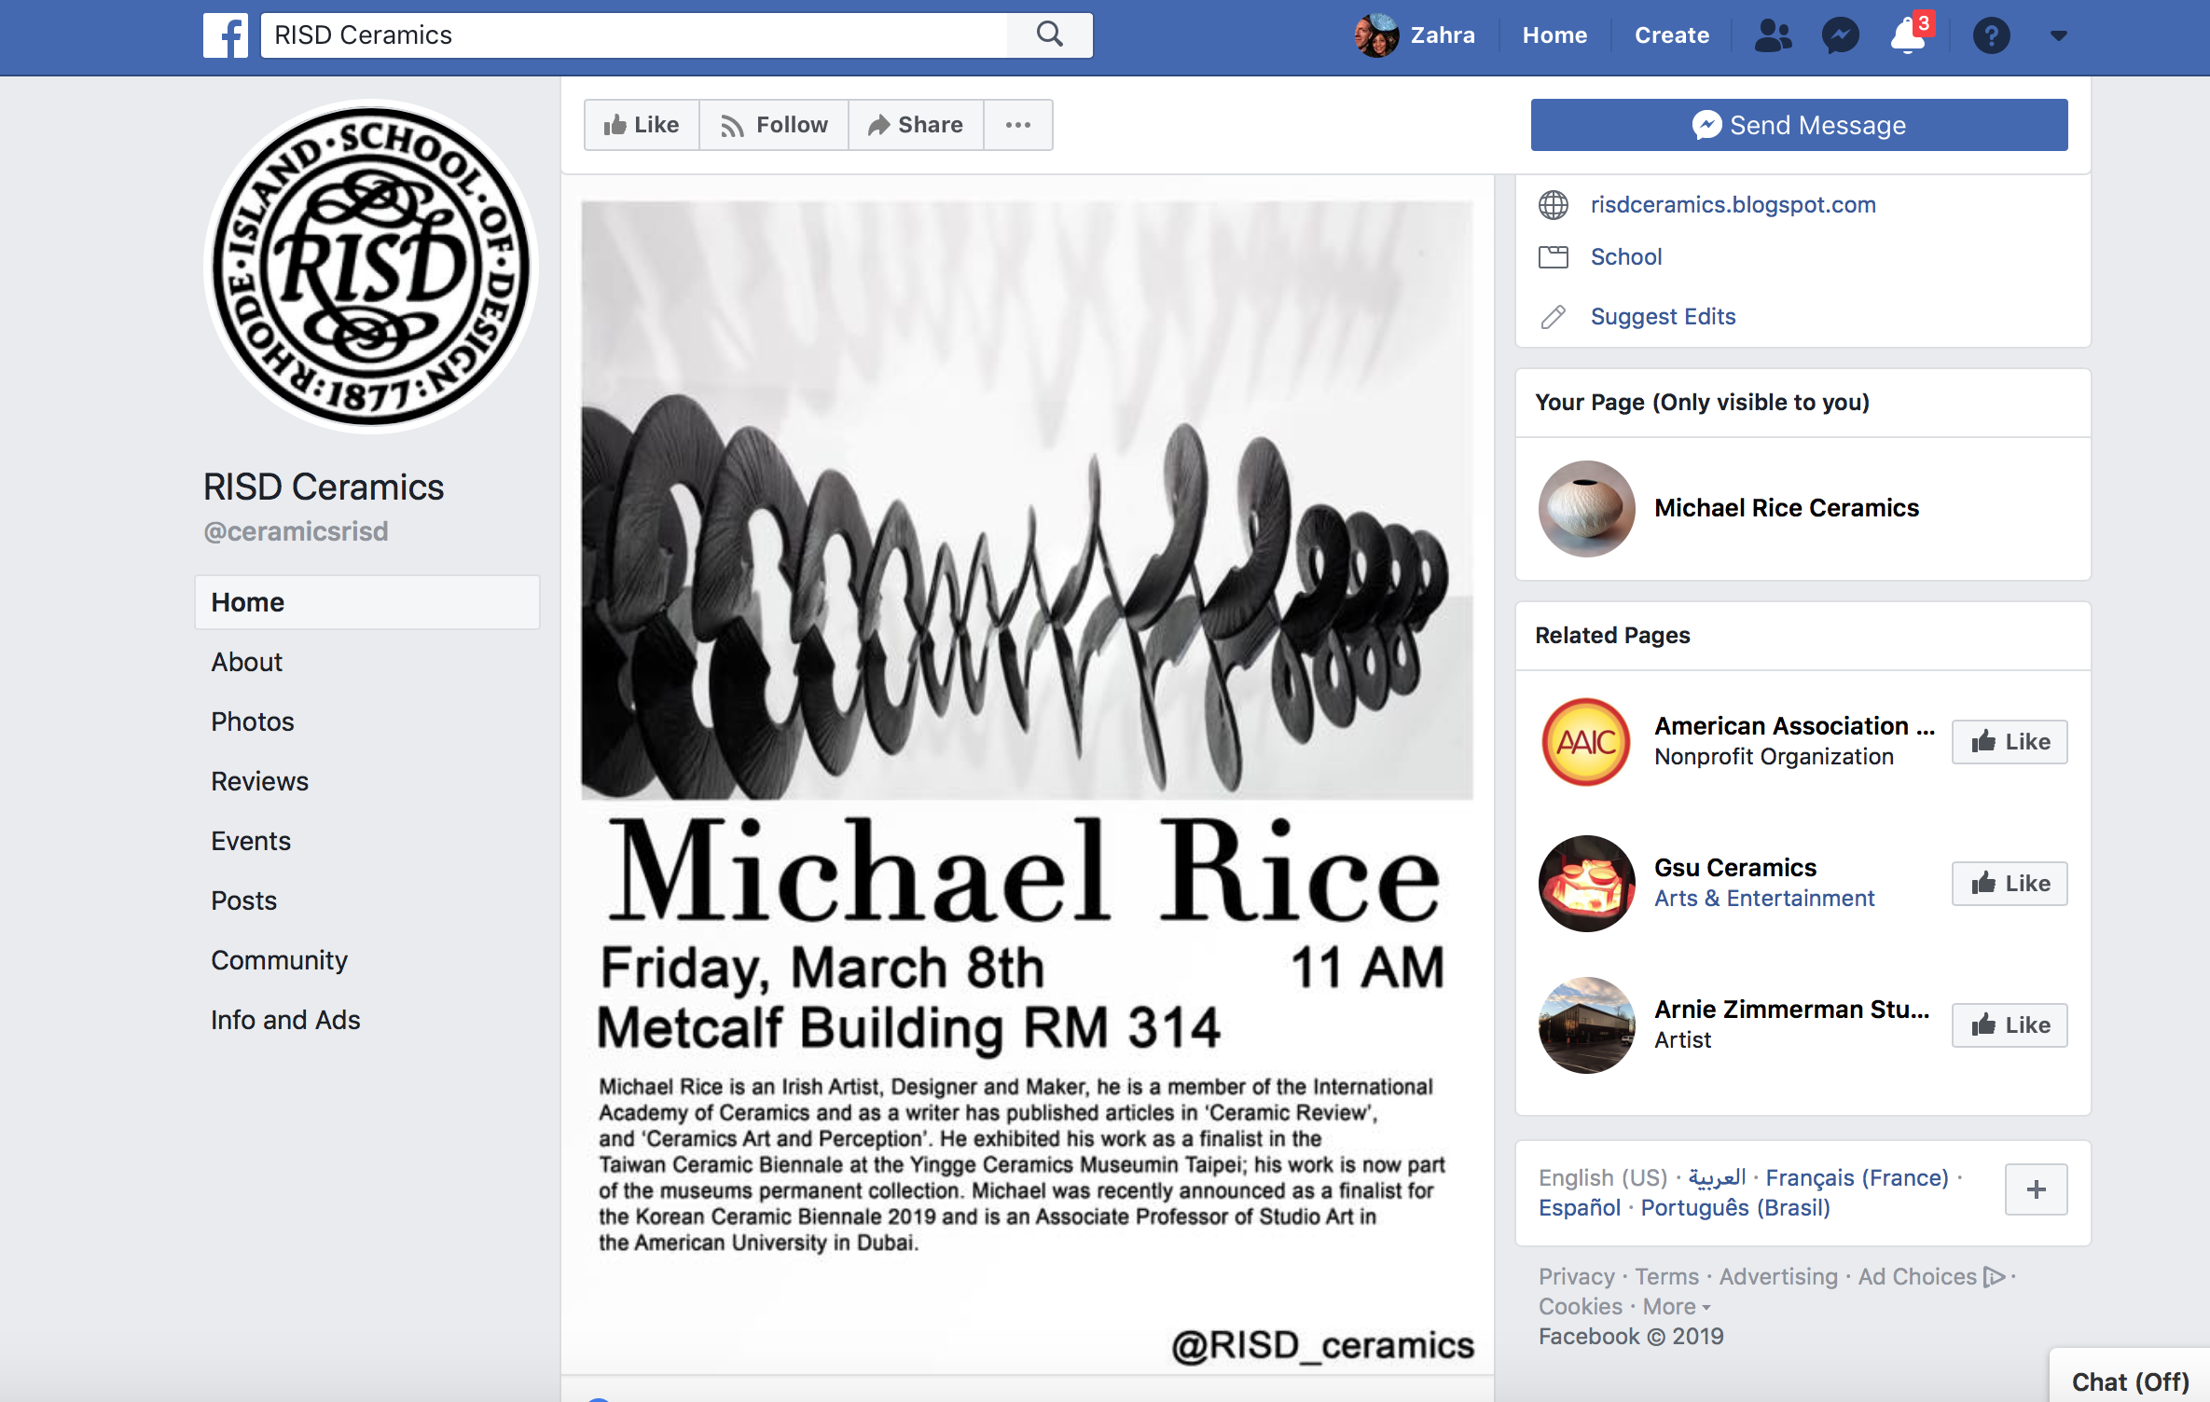Screen dimensions: 2210x1402
Task: Open American Association page link
Action: click(1795, 726)
